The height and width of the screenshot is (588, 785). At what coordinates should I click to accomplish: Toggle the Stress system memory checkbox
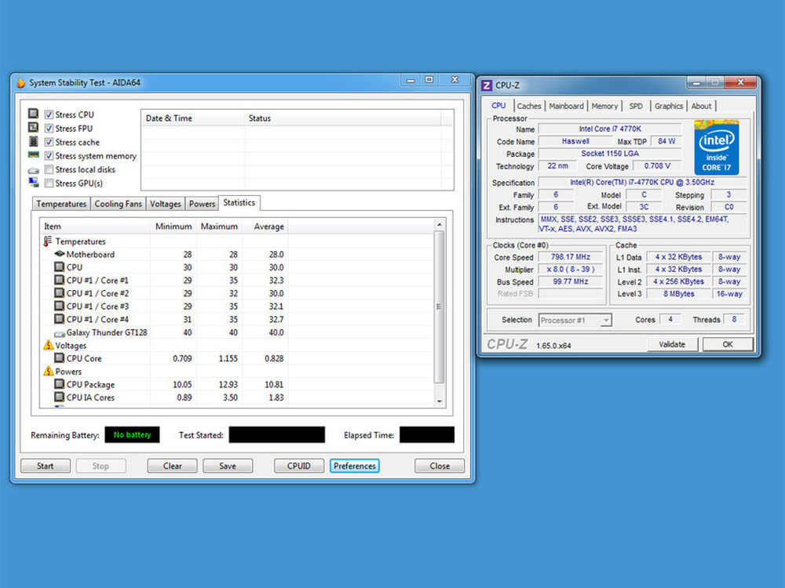point(49,156)
